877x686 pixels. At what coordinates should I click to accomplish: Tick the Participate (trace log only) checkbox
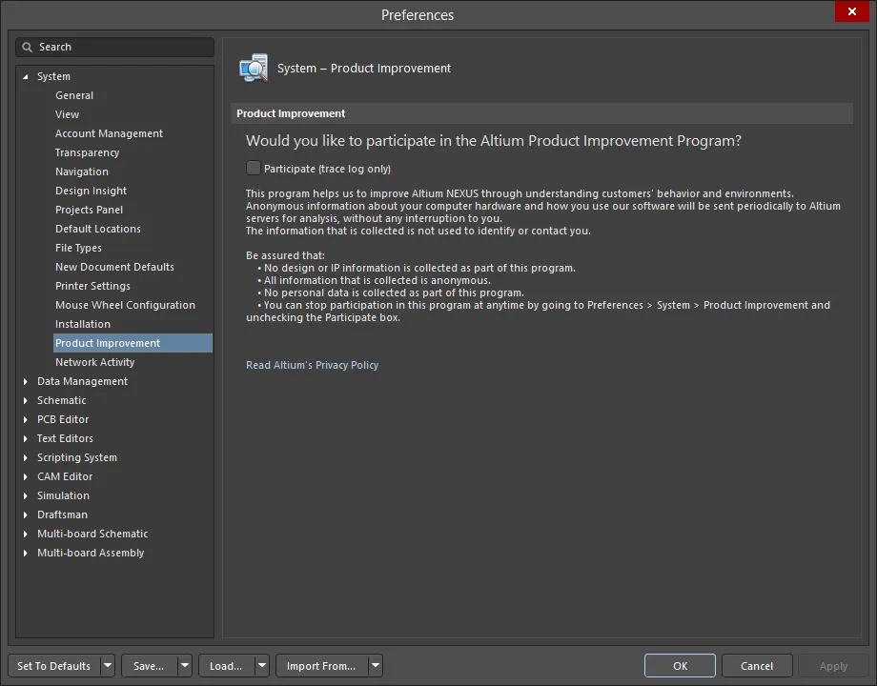[x=254, y=168]
